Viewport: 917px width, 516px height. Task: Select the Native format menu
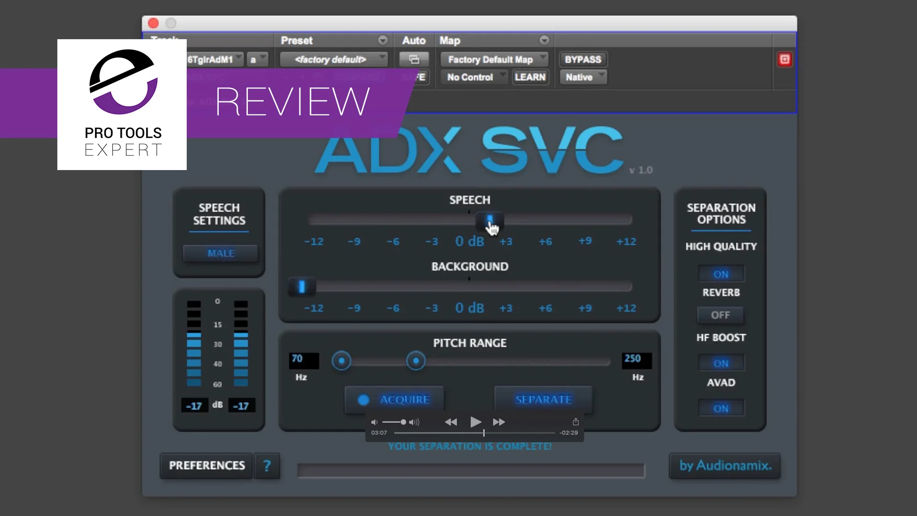tap(583, 77)
